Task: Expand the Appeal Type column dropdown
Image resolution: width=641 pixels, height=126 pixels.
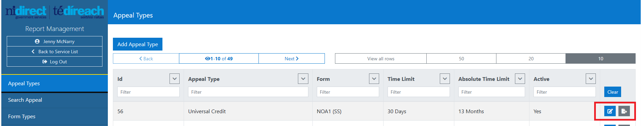Action: (303, 79)
